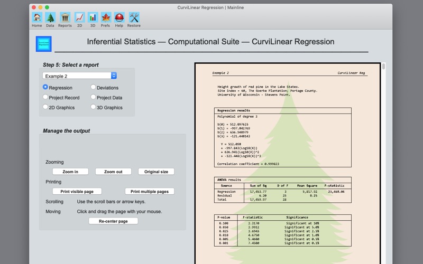
Task: Click the Restore tools icon
Action: click(134, 18)
